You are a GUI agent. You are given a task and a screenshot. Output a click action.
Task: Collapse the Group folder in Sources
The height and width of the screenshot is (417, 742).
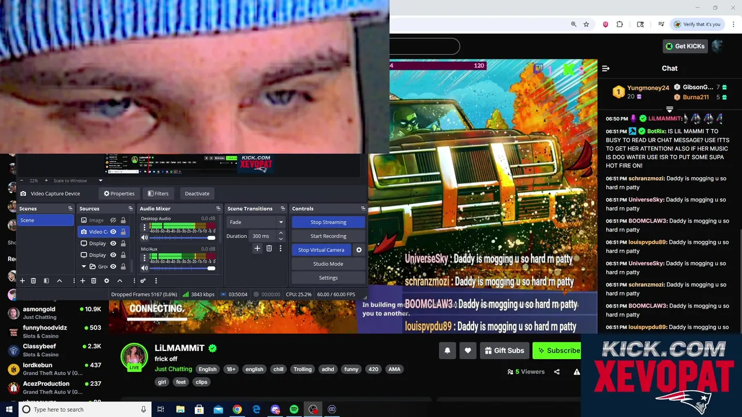coord(83,266)
